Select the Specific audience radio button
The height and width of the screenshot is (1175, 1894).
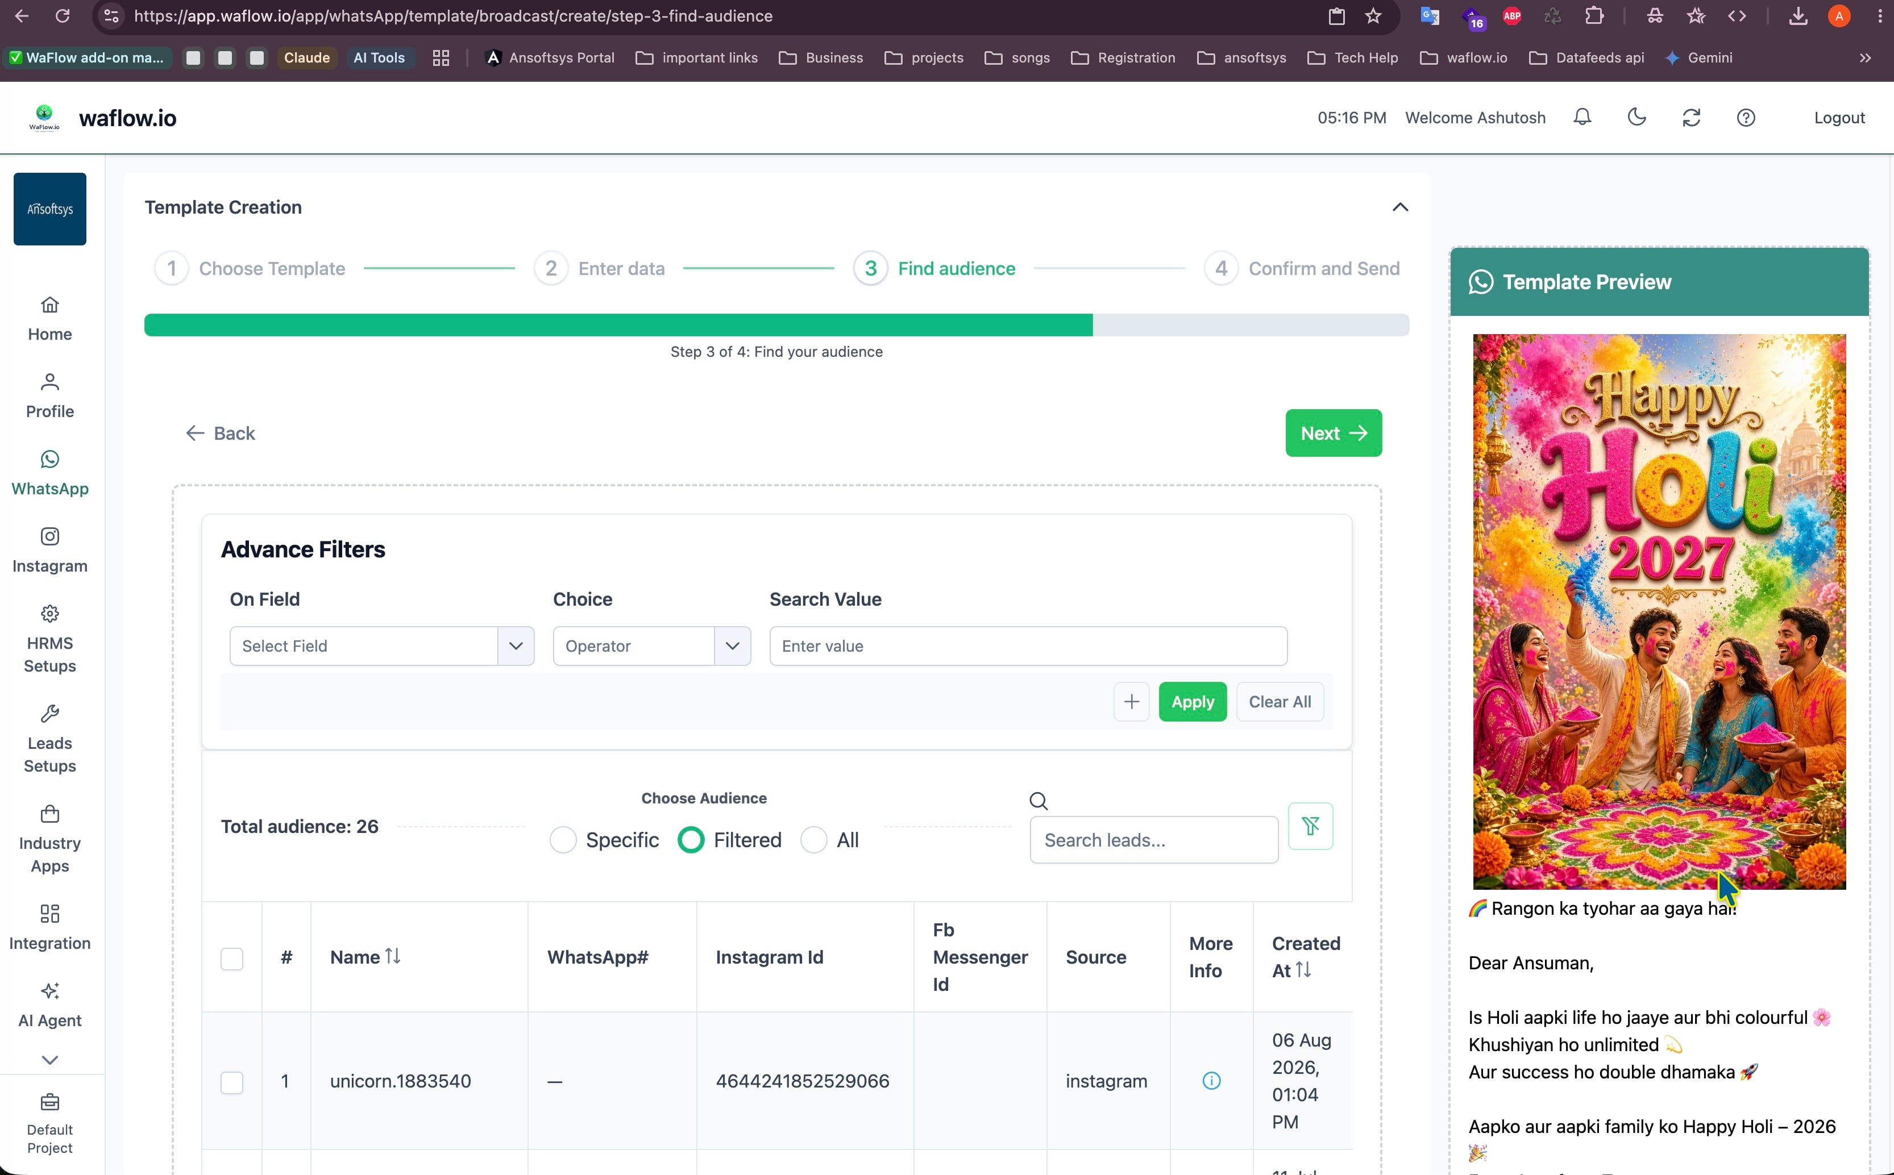[563, 840]
